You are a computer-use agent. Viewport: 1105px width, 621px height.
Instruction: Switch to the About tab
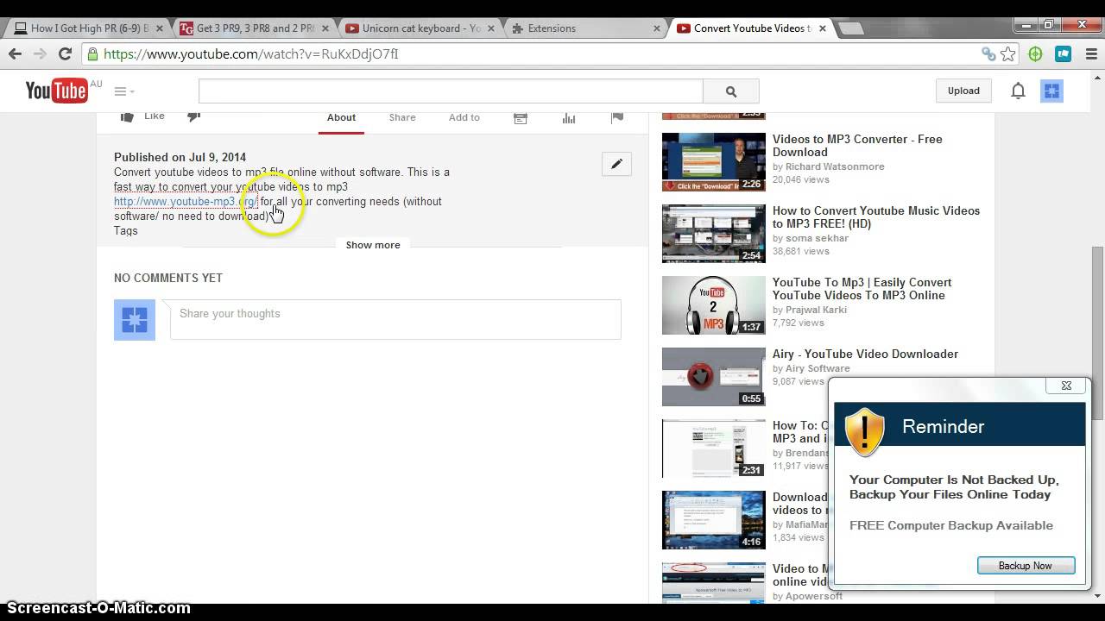341,117
